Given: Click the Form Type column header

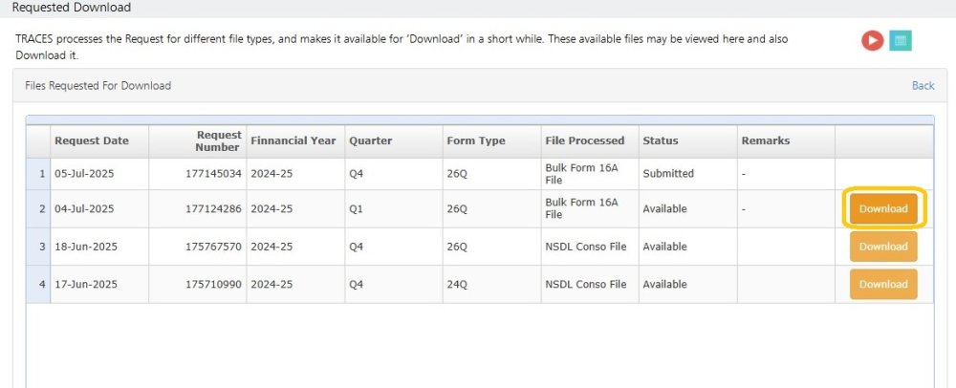Looking at the screenshot, I should 476,141.
